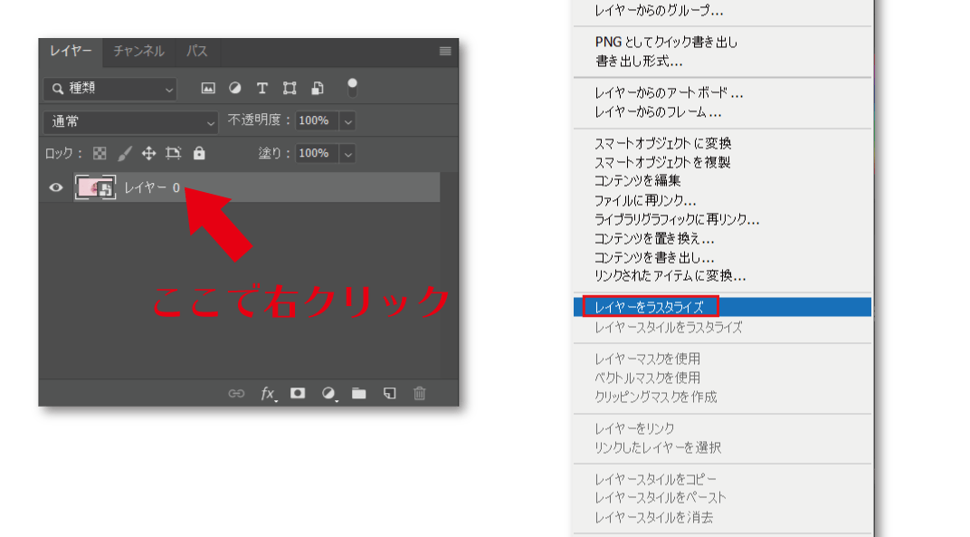Open the fx layer style menu
Image resolution: width=970 pixels, height=537 pixels.
pos(268,393)
